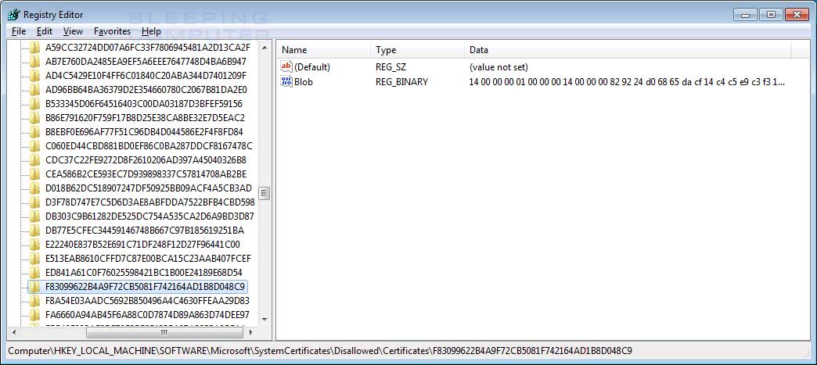This screenshot has height=365, width=817.
Task: Click folder icon of F8A54E03AADC5692B850496A4C4630FFEAA29D83
Action: coord(35,300)
